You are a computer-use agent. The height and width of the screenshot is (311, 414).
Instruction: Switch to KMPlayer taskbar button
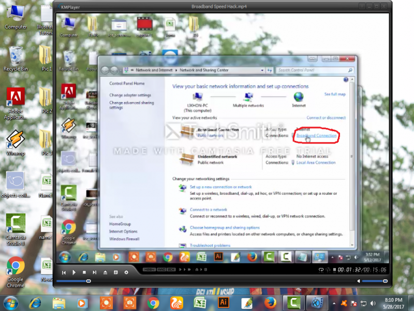point(317,303)
